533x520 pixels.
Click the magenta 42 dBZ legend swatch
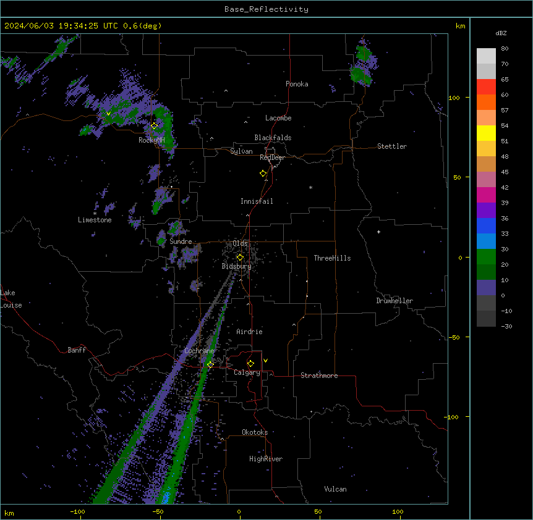(x=486, y=195)
